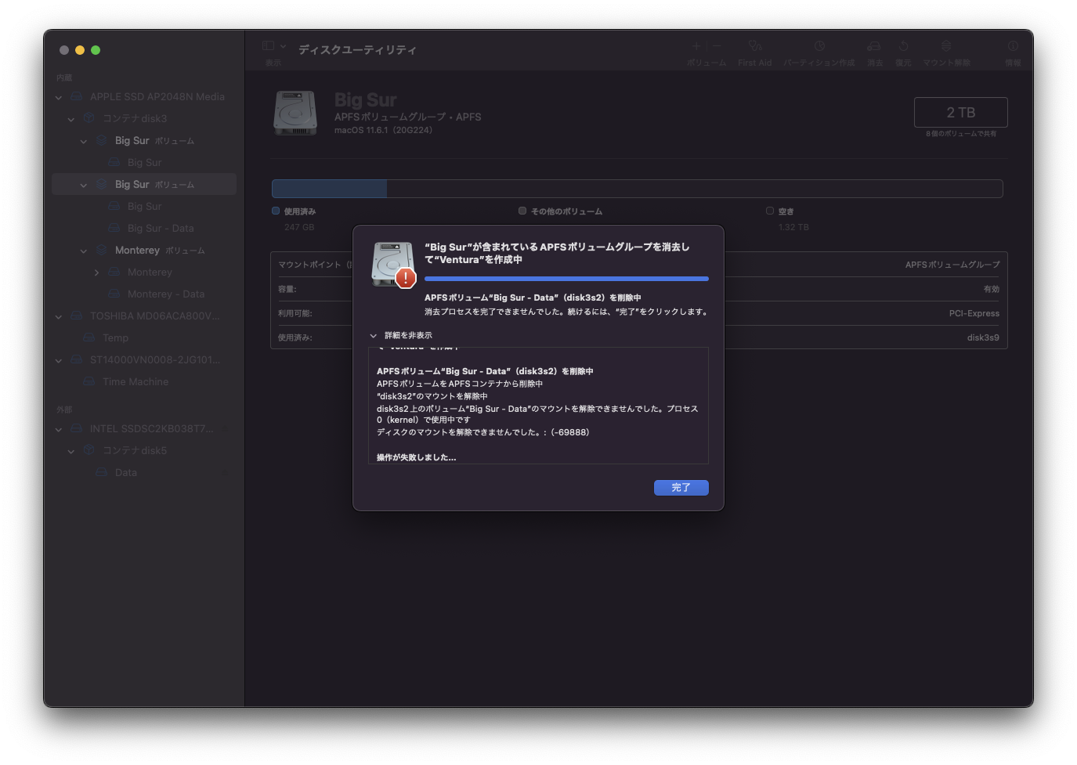
Task: Click the APFSボリュームグループ value in info table
Action: 952,265
